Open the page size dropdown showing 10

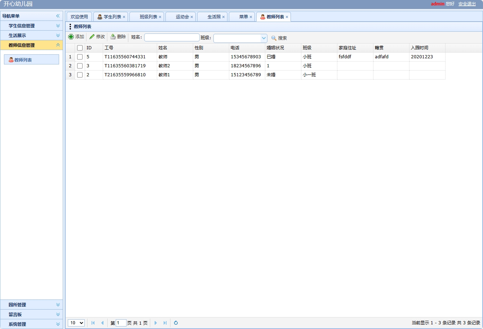click(76, 323)
